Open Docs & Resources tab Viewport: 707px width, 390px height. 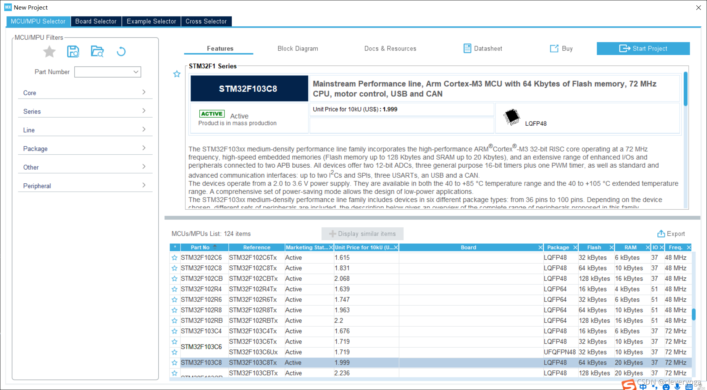[390, 49]
